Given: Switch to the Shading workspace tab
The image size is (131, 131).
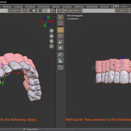Looking at the screenshot, I should click(56, 7).
